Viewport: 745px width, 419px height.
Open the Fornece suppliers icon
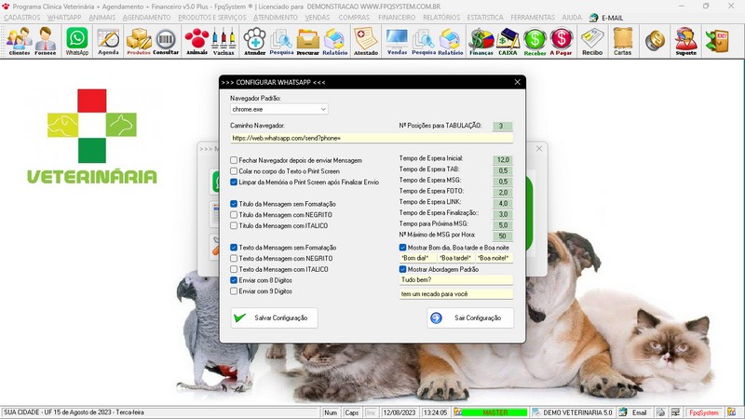tap(46, 41)
